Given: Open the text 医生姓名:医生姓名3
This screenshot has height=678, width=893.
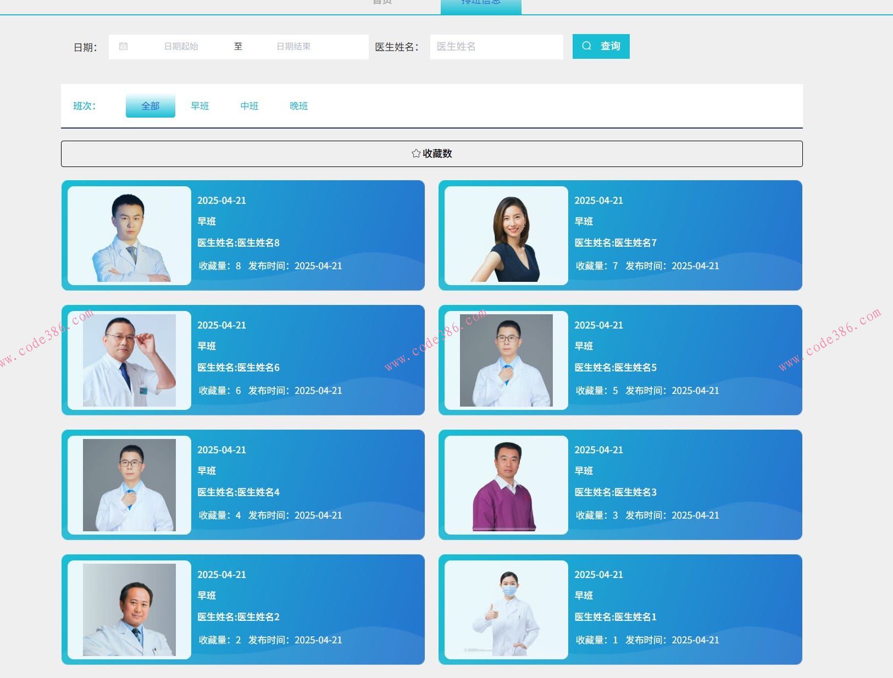Looking at the screenshot, I should click(615, 492).
